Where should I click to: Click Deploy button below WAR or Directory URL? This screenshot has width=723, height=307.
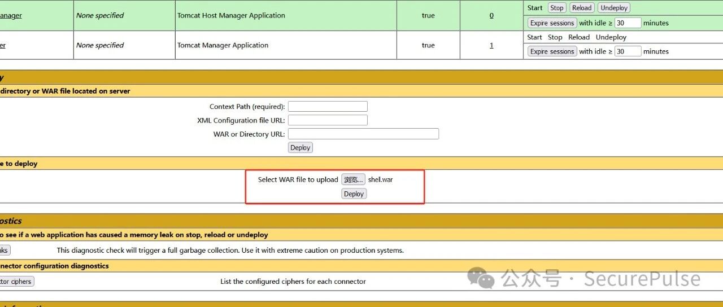tap(300, 147)
